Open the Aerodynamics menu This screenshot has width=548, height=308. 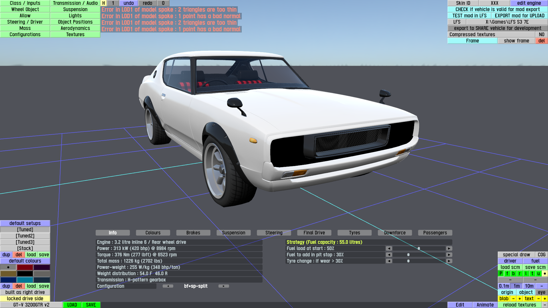tap(75, 28)
